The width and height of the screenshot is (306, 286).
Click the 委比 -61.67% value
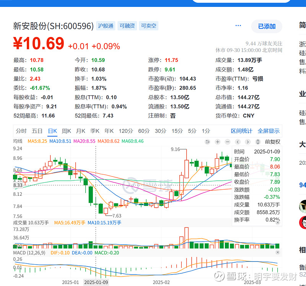point(40,88)
